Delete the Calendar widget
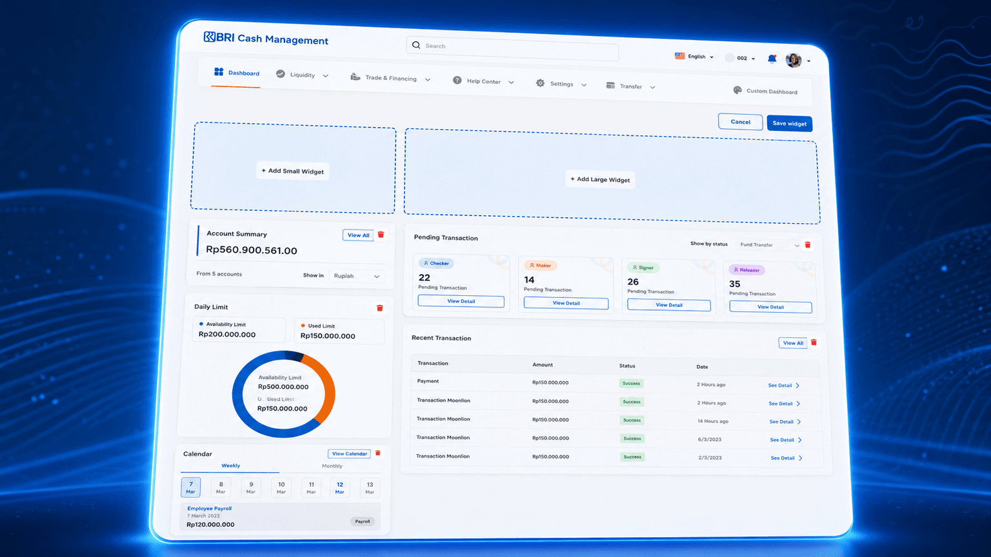Screen dimensions: 991x557 (378, 453)
